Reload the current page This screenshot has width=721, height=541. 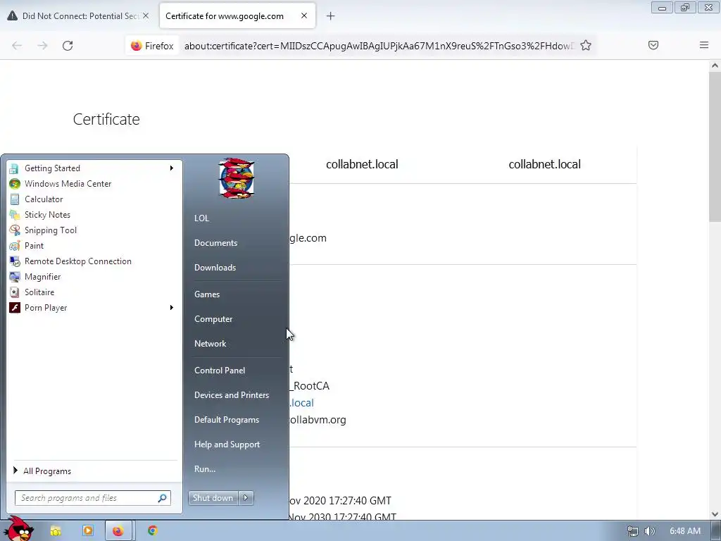[68, 46]
